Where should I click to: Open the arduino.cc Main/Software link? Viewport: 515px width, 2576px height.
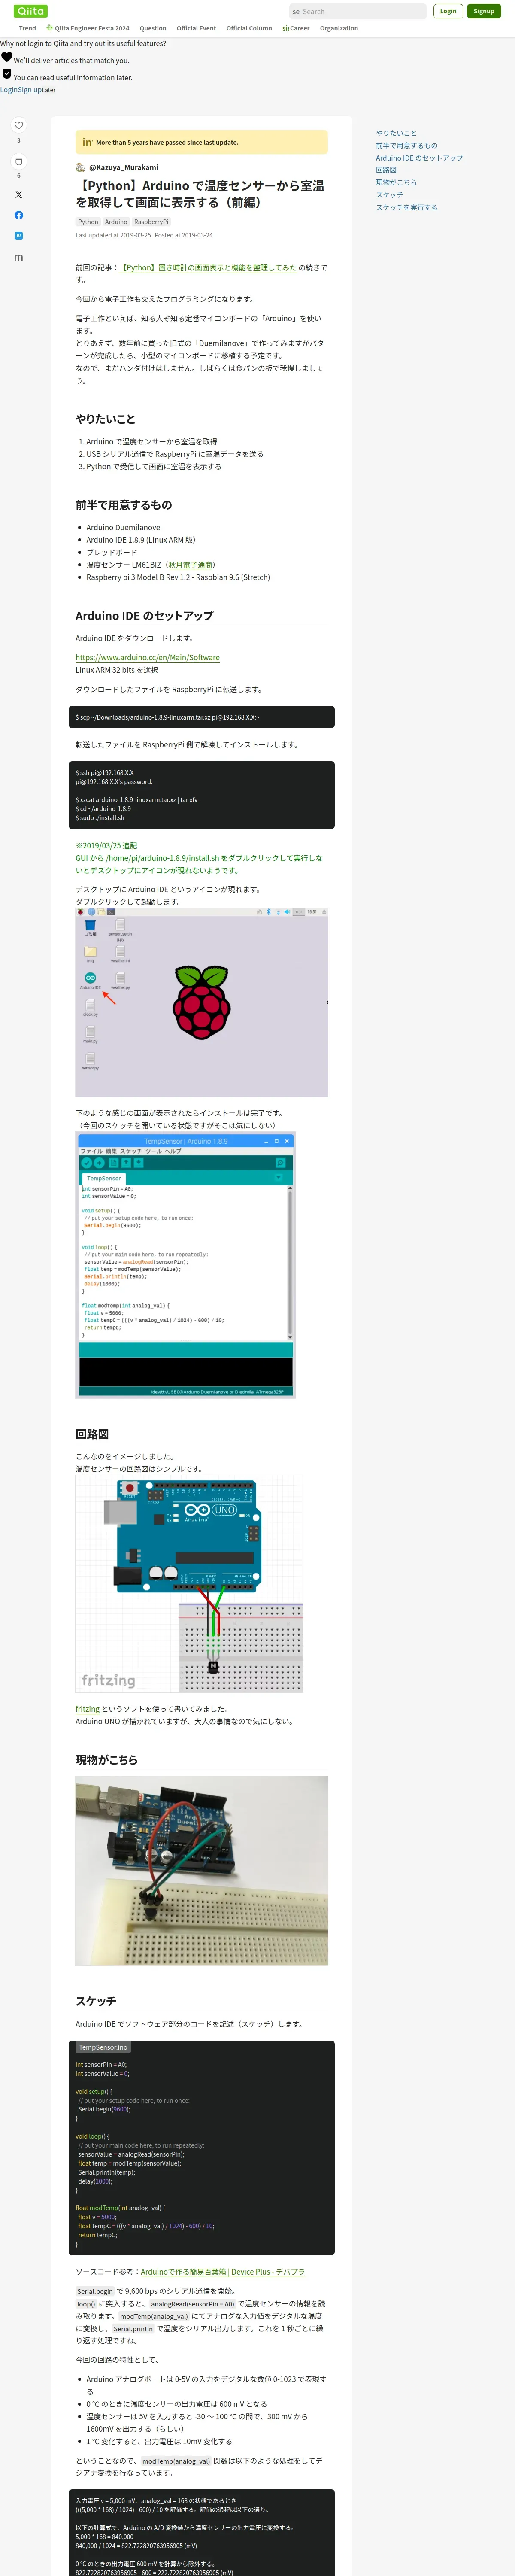148,658
